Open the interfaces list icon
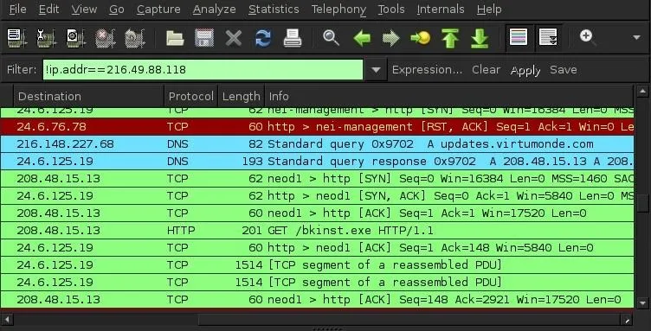Screen dimensions: 651x331 16,38
